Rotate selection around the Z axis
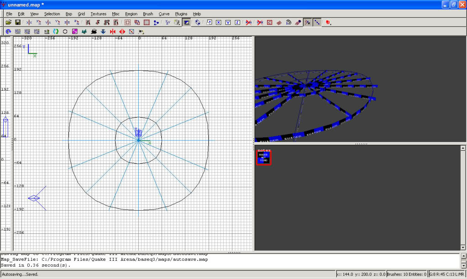 click(77, 22)
